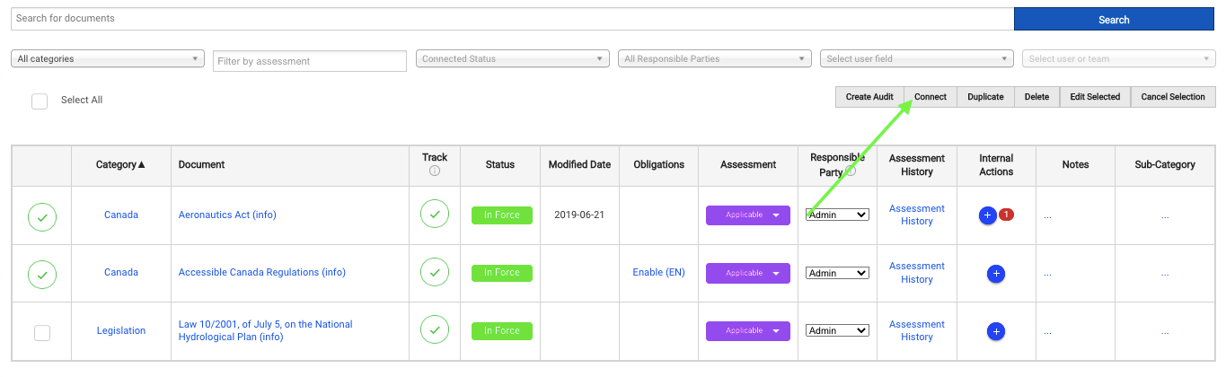Open the All categories dropdown
The width and height of the screenshot is (1226, 377).
coord(108,59)
